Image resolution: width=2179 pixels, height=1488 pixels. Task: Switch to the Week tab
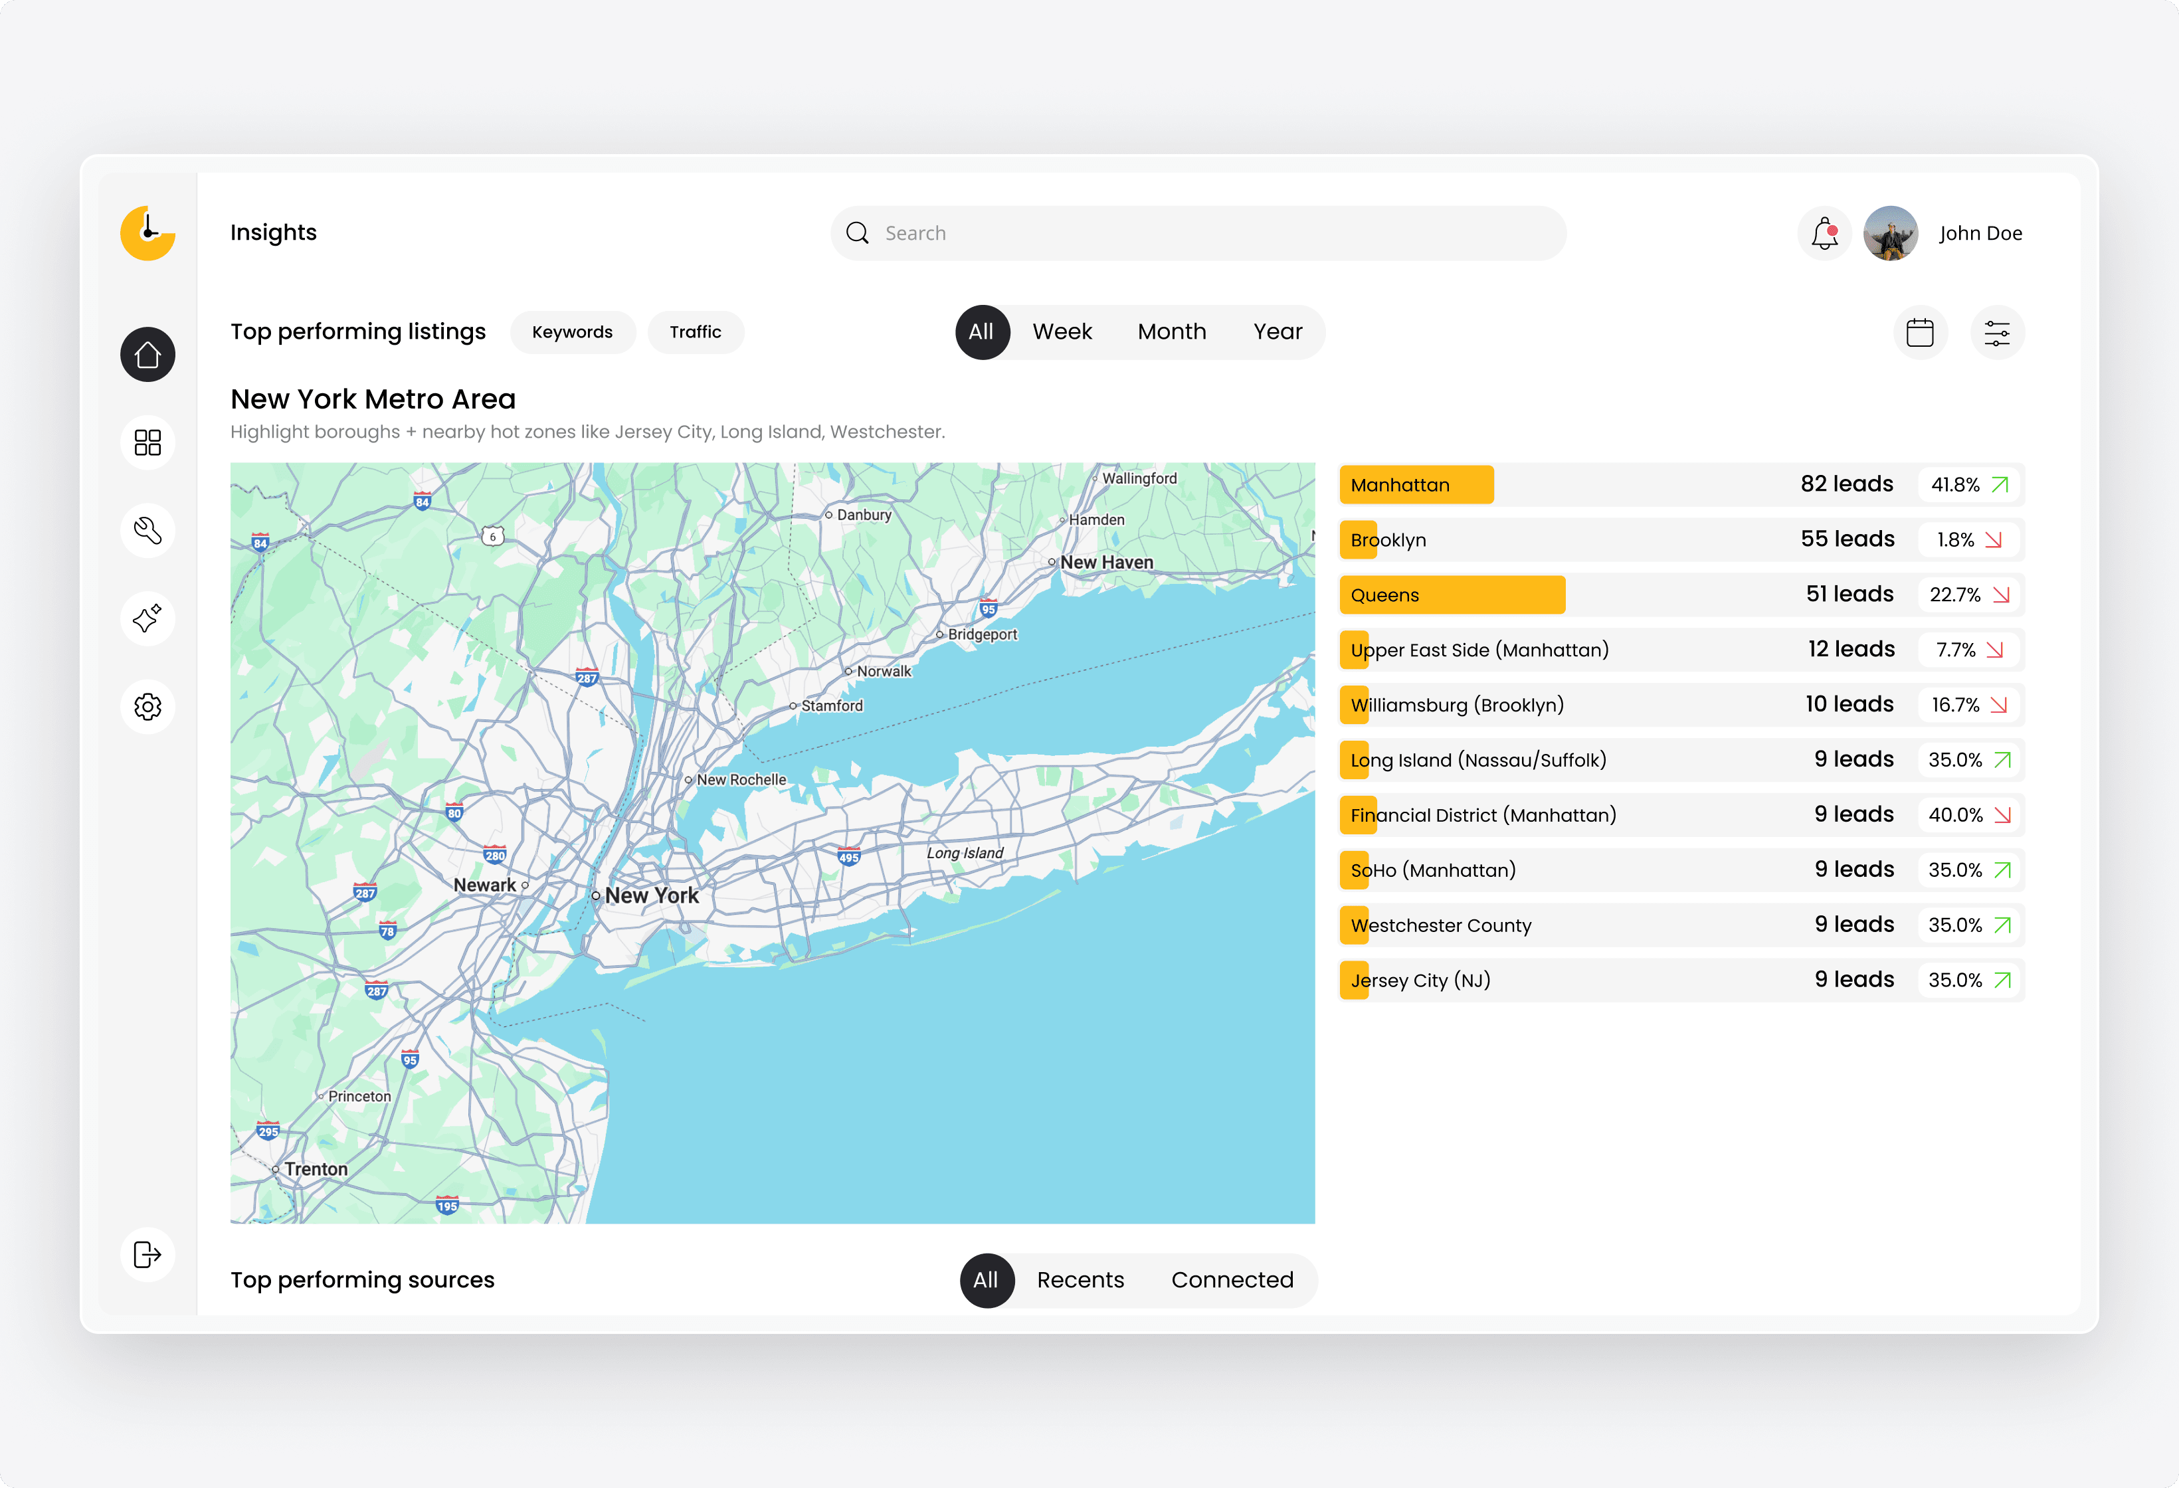[1062, 332]
